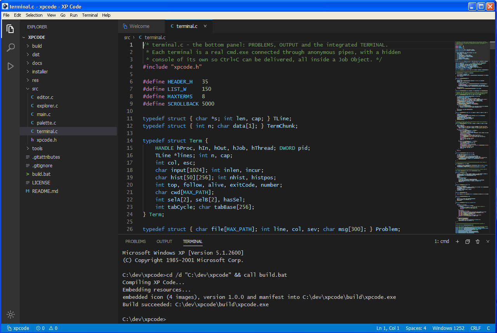Viewport: 497px width, 333px height.
Task: Click the xpcode folder indicator in status bar
Action: point(18,328)
